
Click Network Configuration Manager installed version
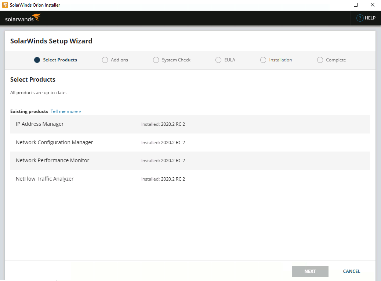(x=163, y=143)
